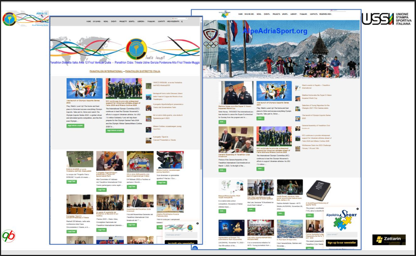Expand the EVENTS menu on AlpeAdria site
The height and width of the screenshot is (256, 416).
[x=267, y=14]
